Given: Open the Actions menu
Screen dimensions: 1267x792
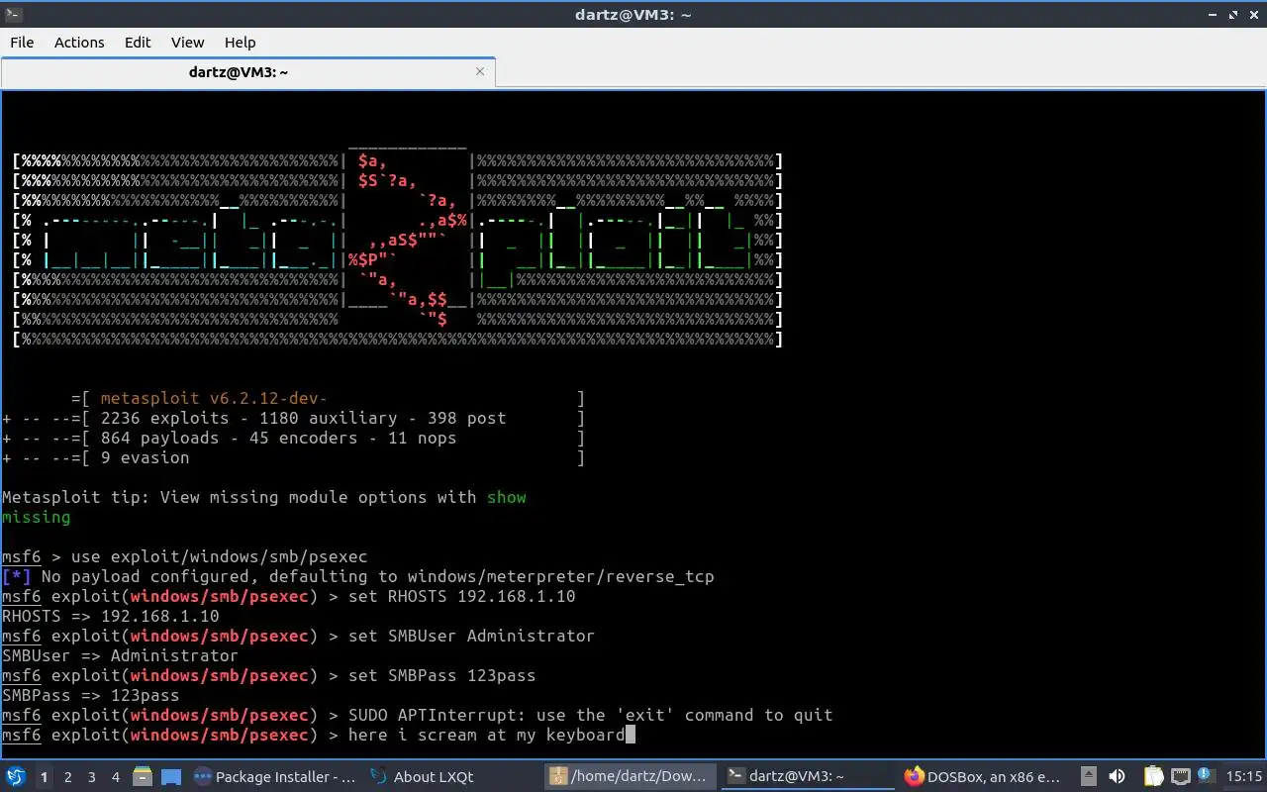Looking at the screenshot, I should point(79,43).
